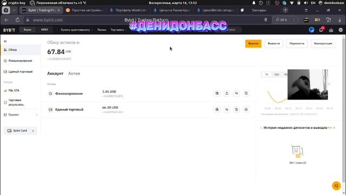Close the Bybit Trading Platform tab
Image resolution: width=346 pixels, height=195 pixels.
59,10
